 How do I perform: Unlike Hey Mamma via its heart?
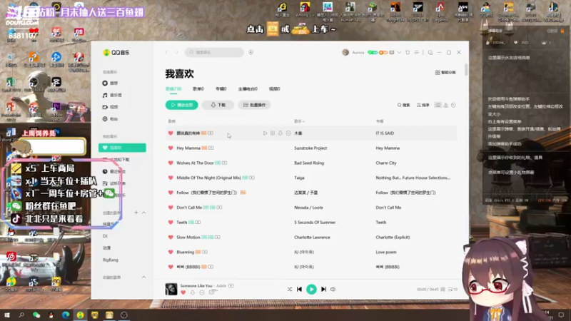pos(171,148)
